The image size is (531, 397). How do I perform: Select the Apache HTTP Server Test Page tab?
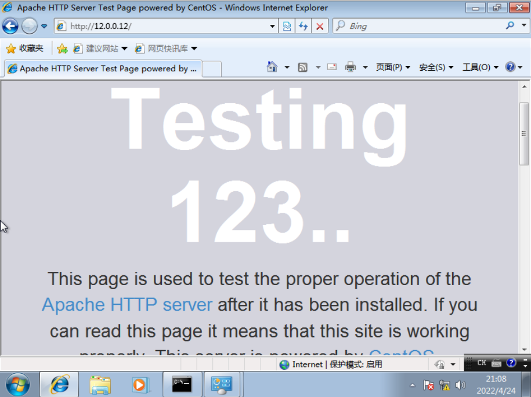[103, 68]
